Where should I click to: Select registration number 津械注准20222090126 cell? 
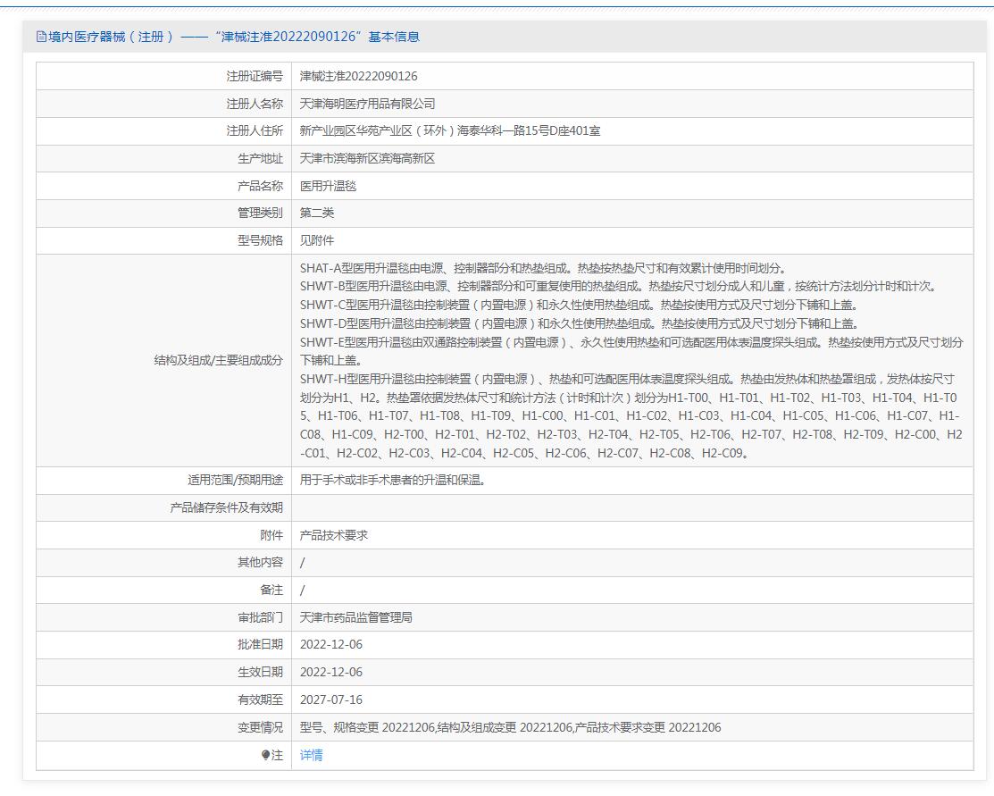632,76
